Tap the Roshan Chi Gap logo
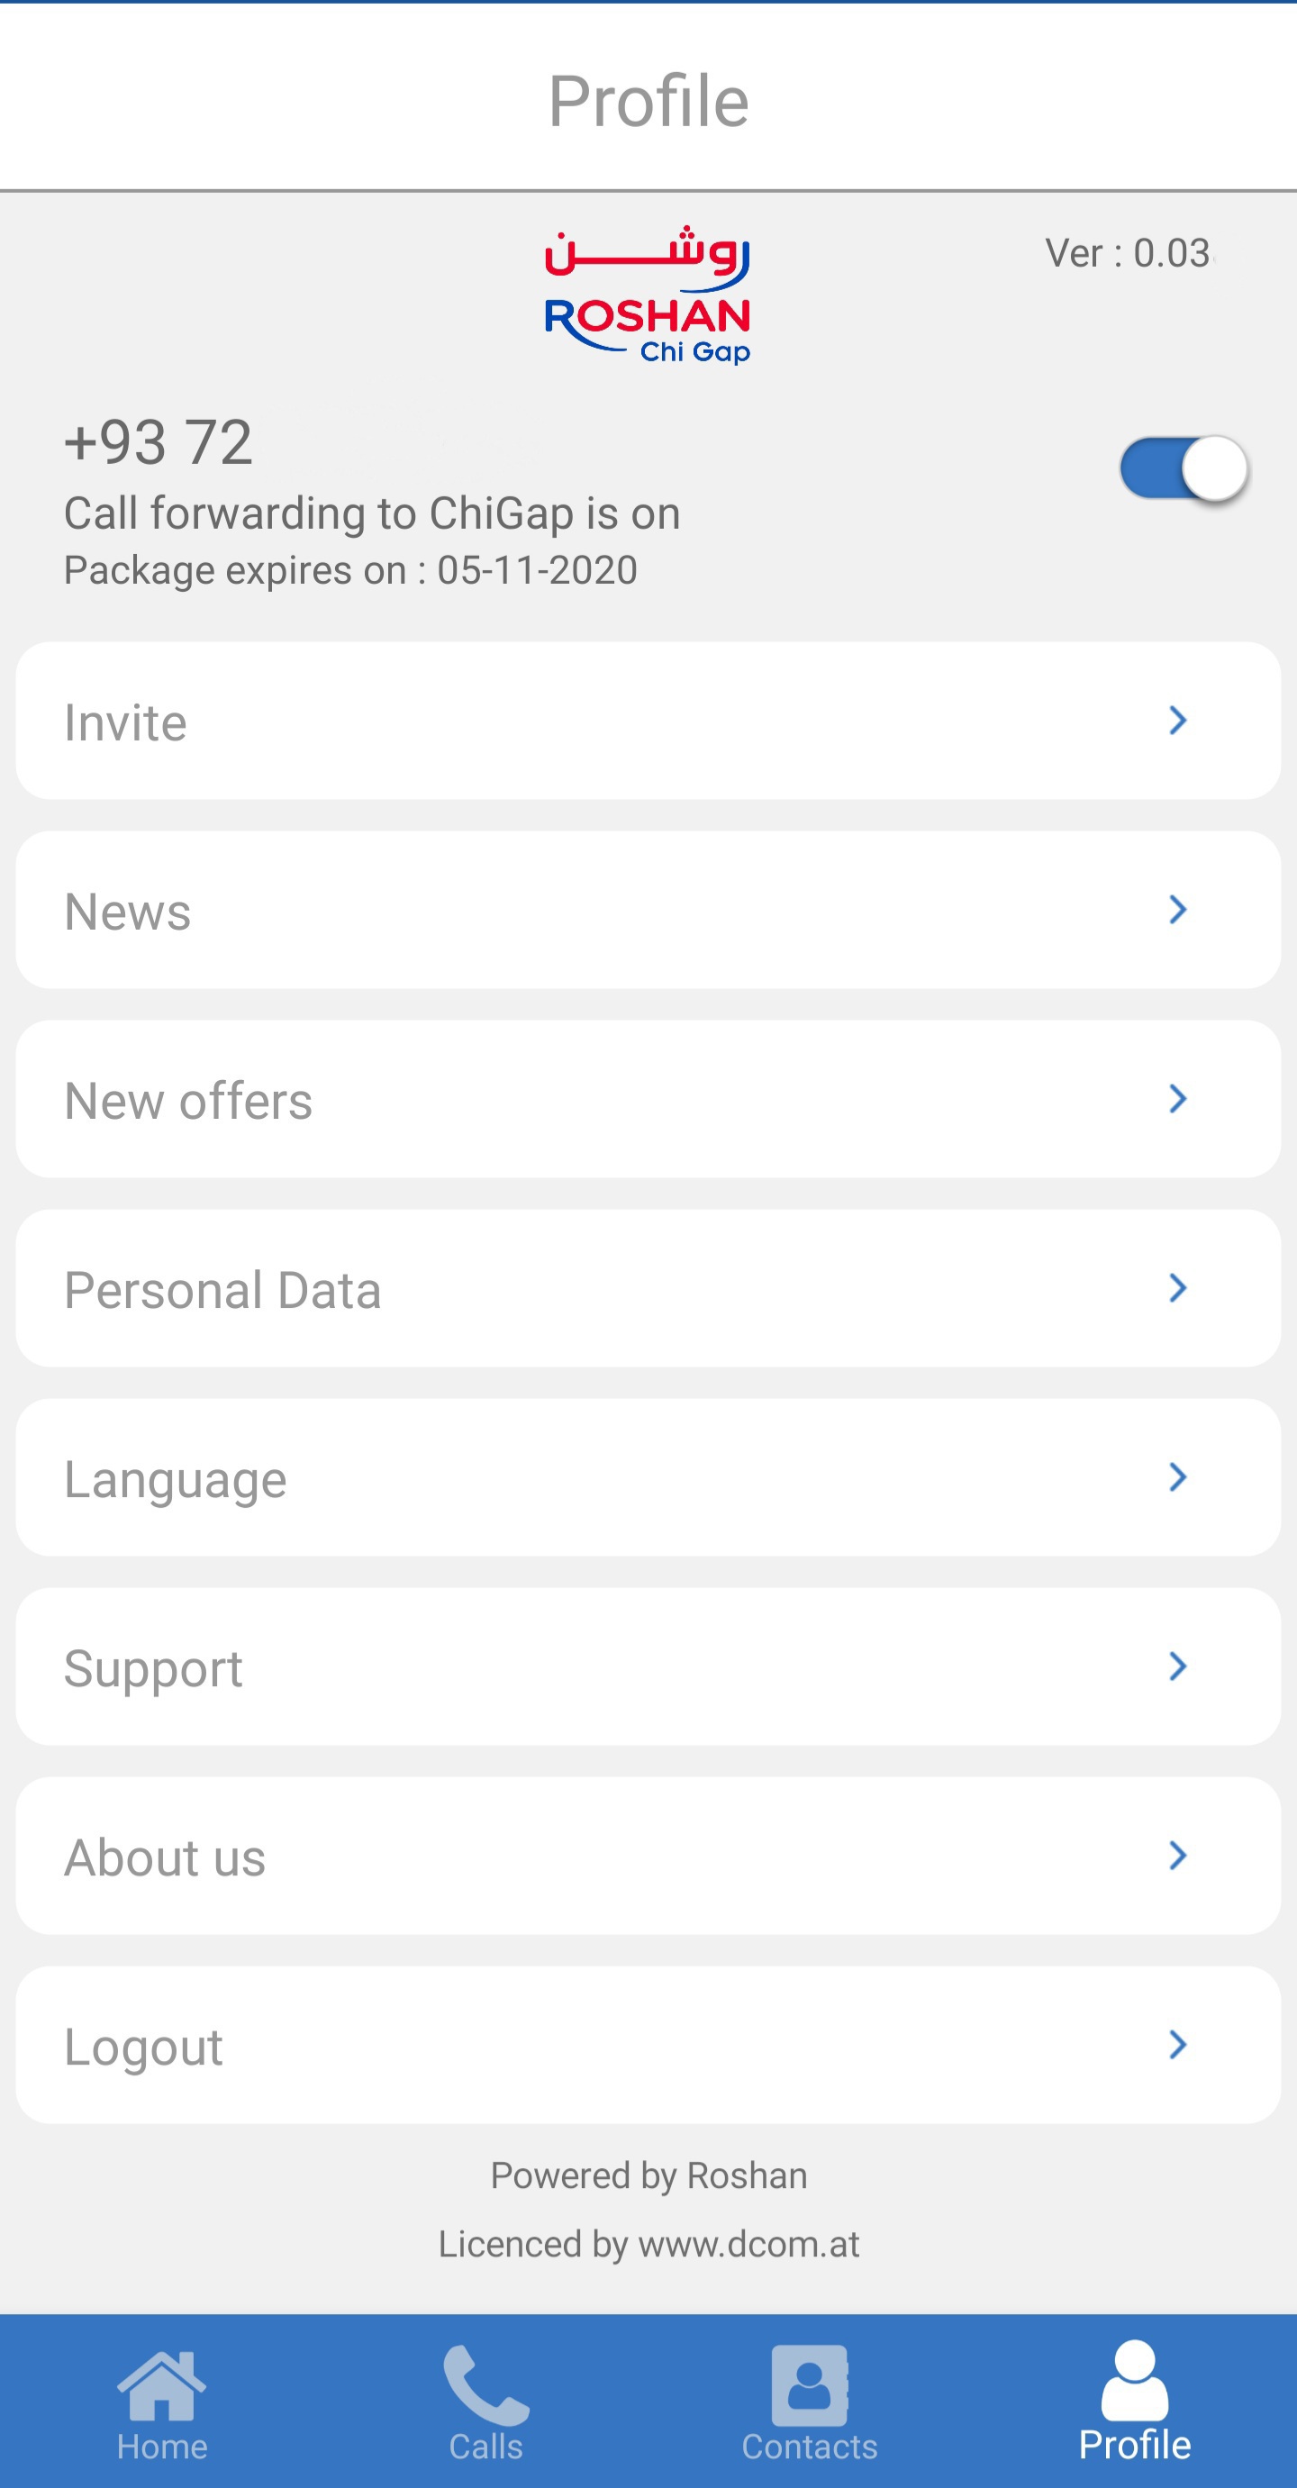Image resolution: width=1297 pixels, height=2488 pixels. pyautogui.click(x=648, y=296)
